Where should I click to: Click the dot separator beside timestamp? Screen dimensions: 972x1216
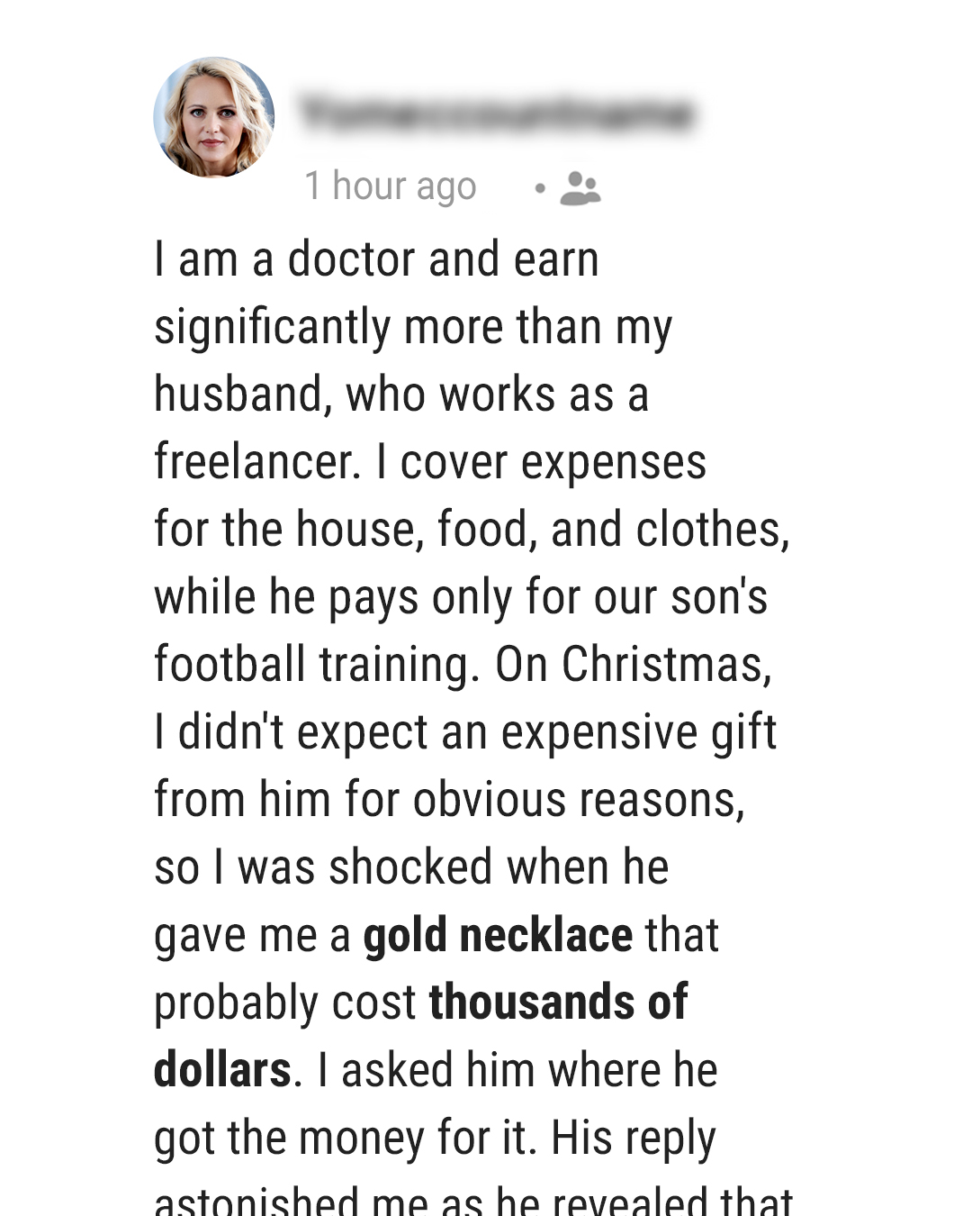(539, 188)
